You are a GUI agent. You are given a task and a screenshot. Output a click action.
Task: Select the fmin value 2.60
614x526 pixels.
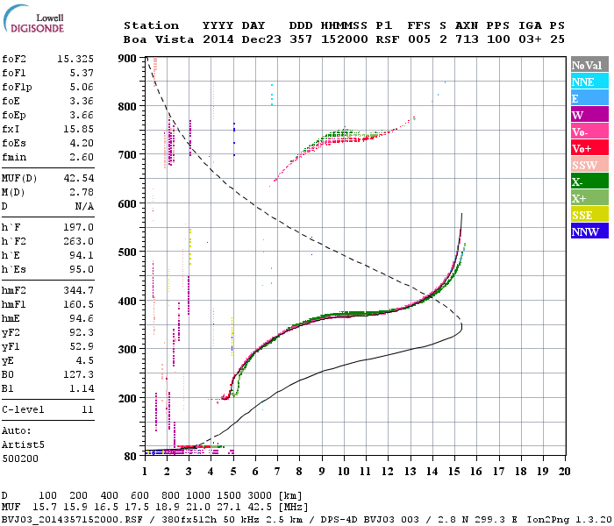point(82,158)
